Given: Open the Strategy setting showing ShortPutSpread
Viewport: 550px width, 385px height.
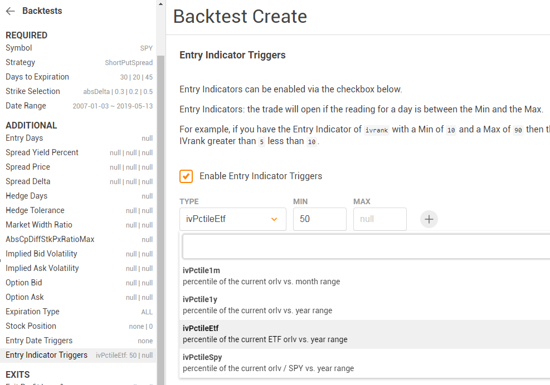Looking at the screenshot, I should (78, 62).
